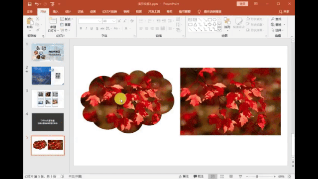Save the presentation from Quick Access Toolbar
Image resolution: width=318 pixels, height=179 pixels.
pyautogui.click(x=29, y=4)
